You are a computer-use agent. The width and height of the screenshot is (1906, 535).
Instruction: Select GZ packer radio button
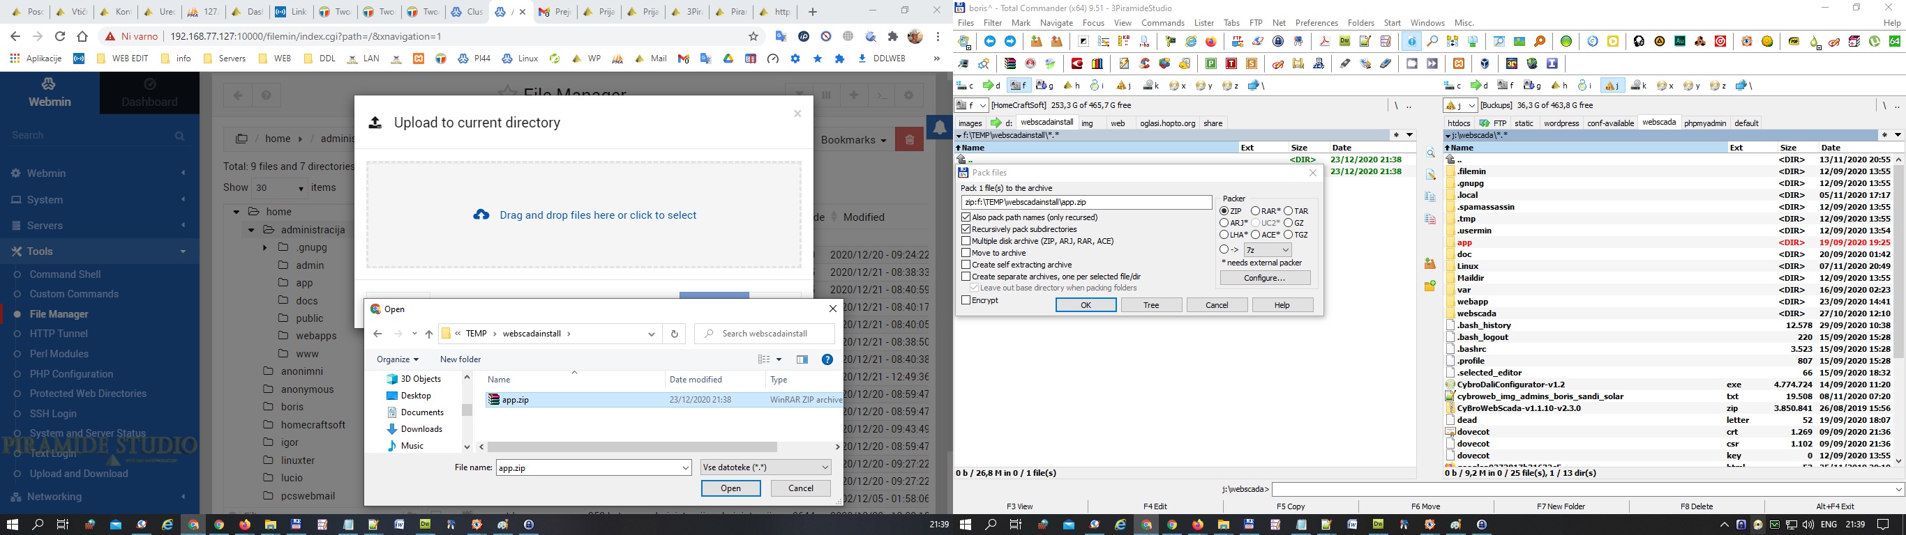1288,223
